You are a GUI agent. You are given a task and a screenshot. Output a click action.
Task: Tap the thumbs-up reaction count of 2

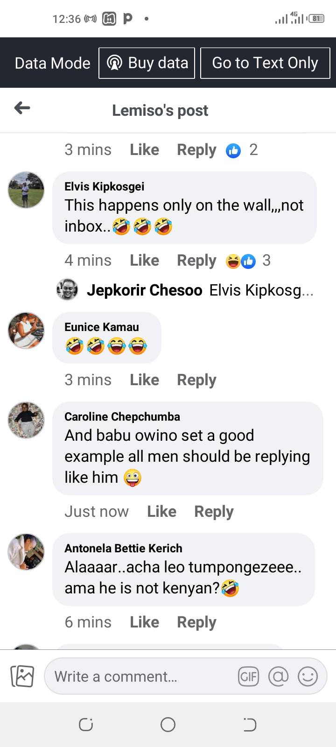(242, 150)
